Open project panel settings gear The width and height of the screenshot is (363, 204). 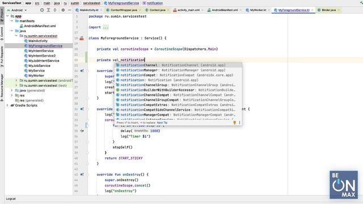pos(63,10)
